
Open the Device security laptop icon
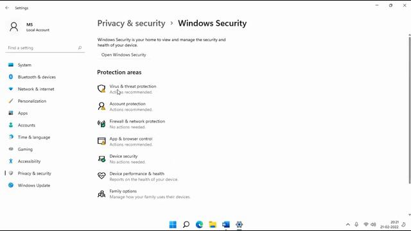point(101,158)
